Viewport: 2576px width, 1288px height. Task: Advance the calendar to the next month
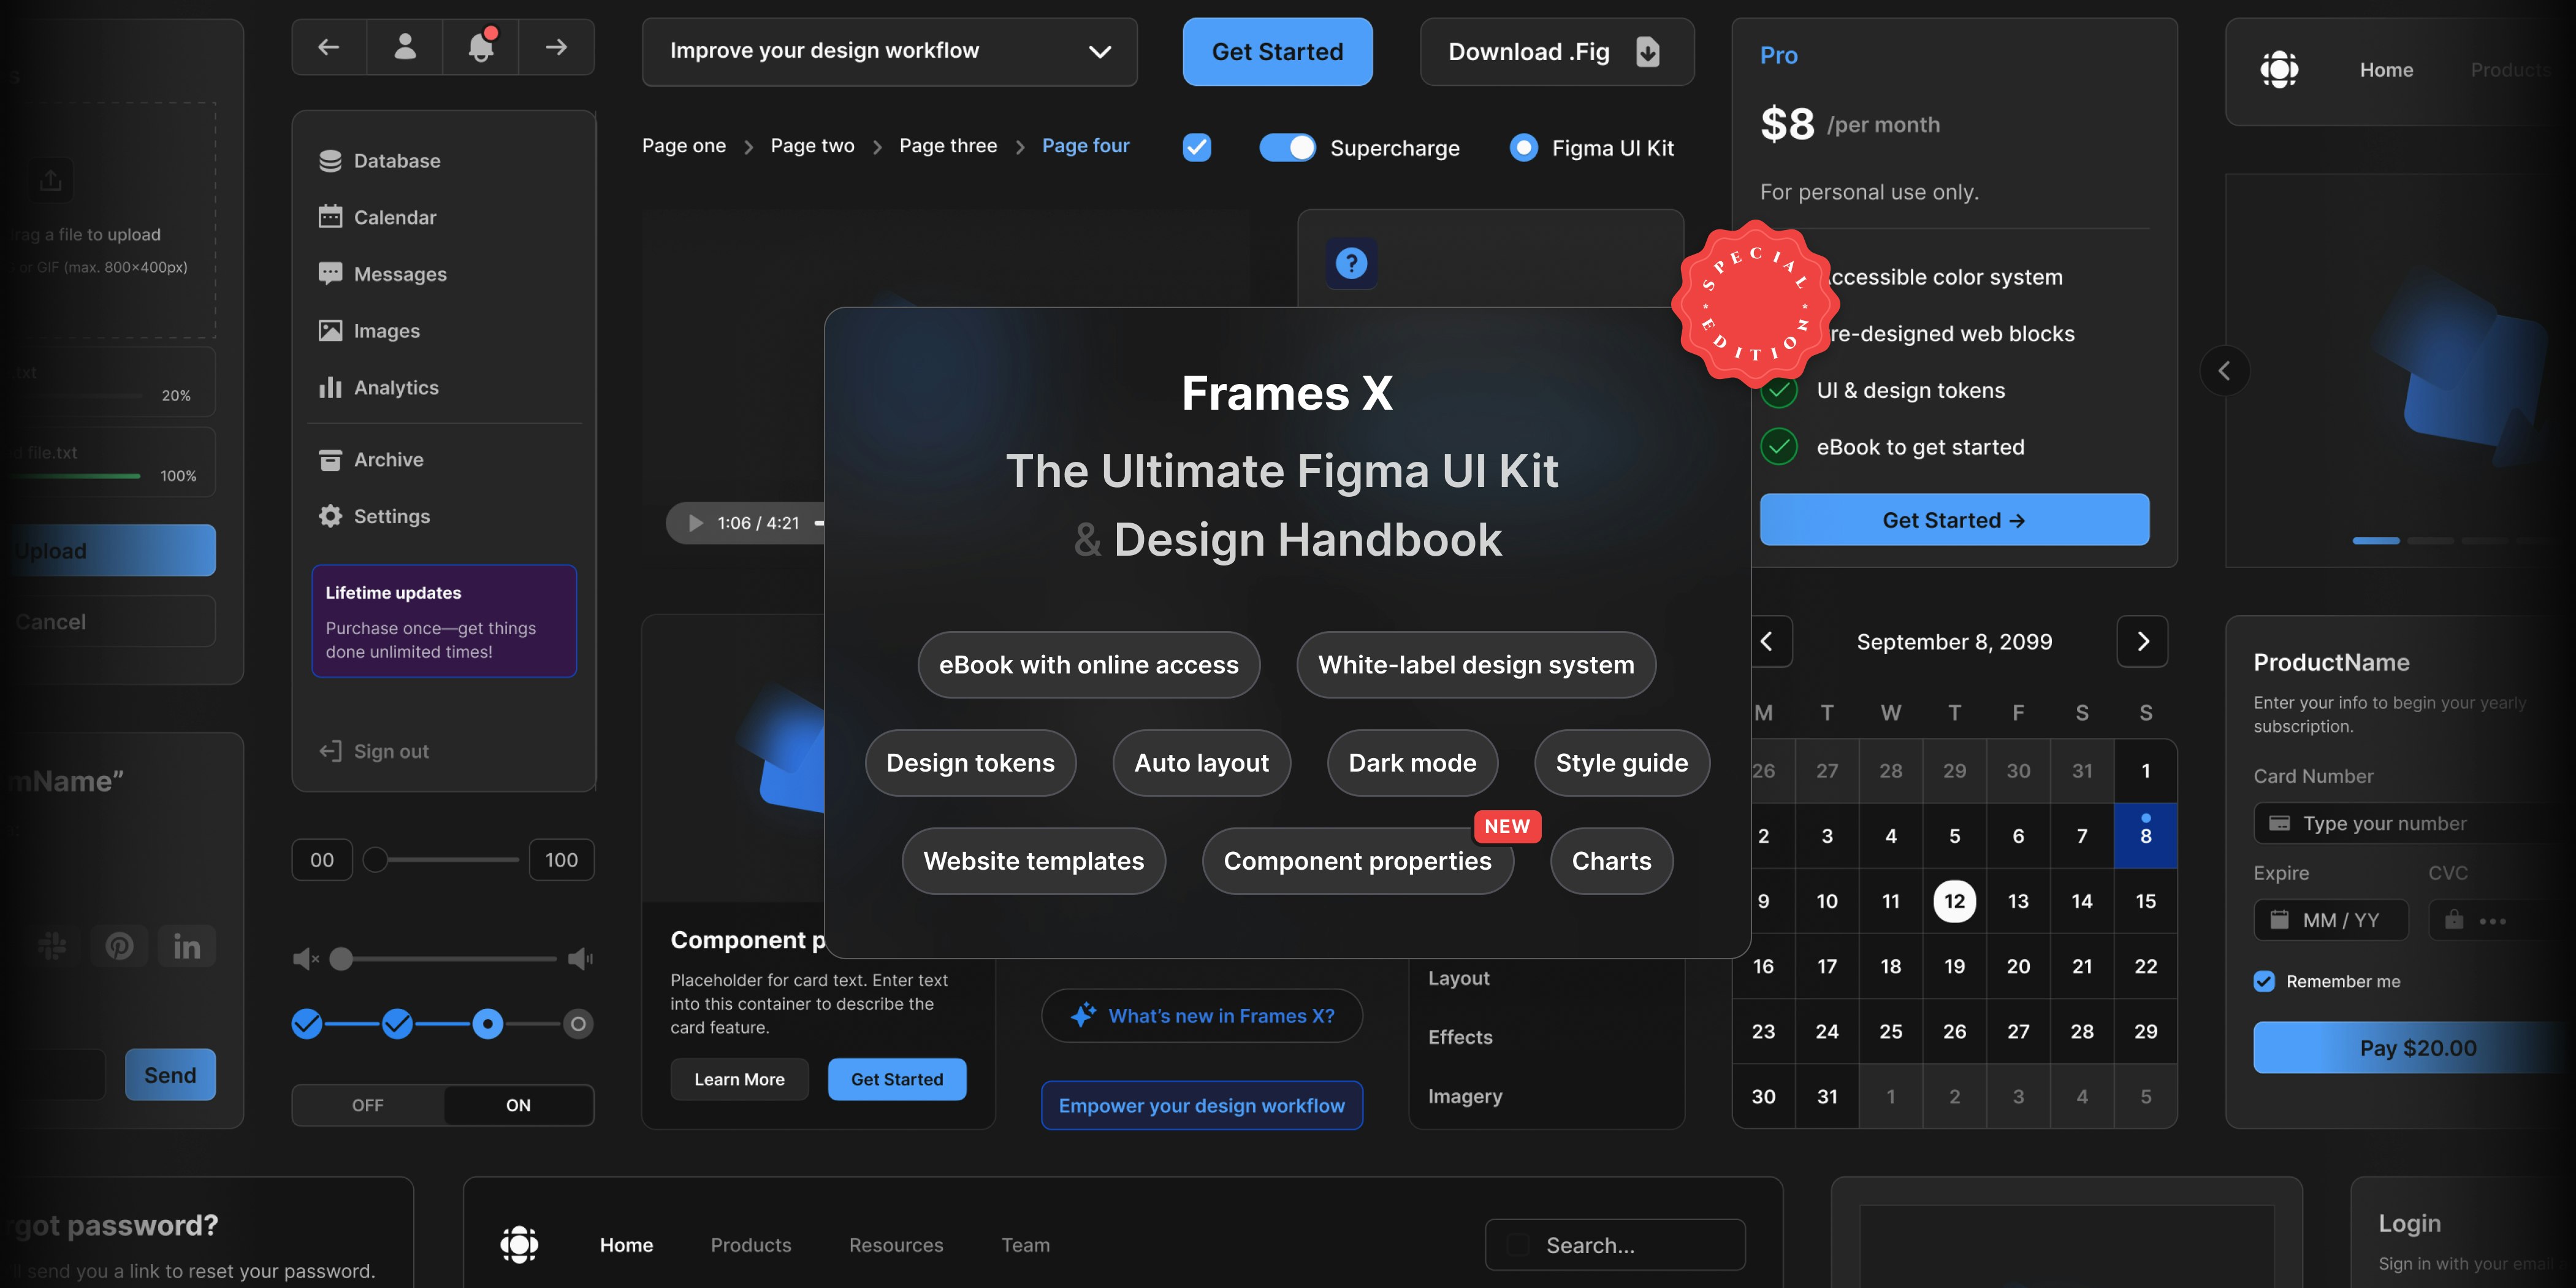tap(2142, 642)
